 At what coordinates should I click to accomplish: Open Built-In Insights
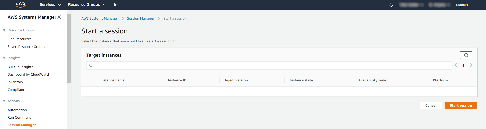point(20,67)
